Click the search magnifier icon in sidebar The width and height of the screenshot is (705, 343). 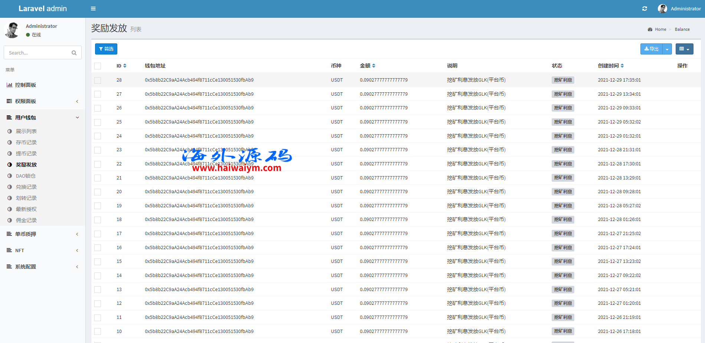[74, 53]
